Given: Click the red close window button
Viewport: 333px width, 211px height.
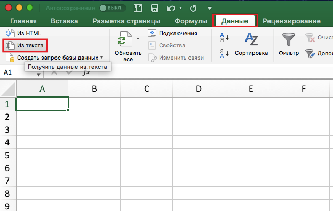Looking at the screenshot, I should pyautogui.click(x=9, y=8).
